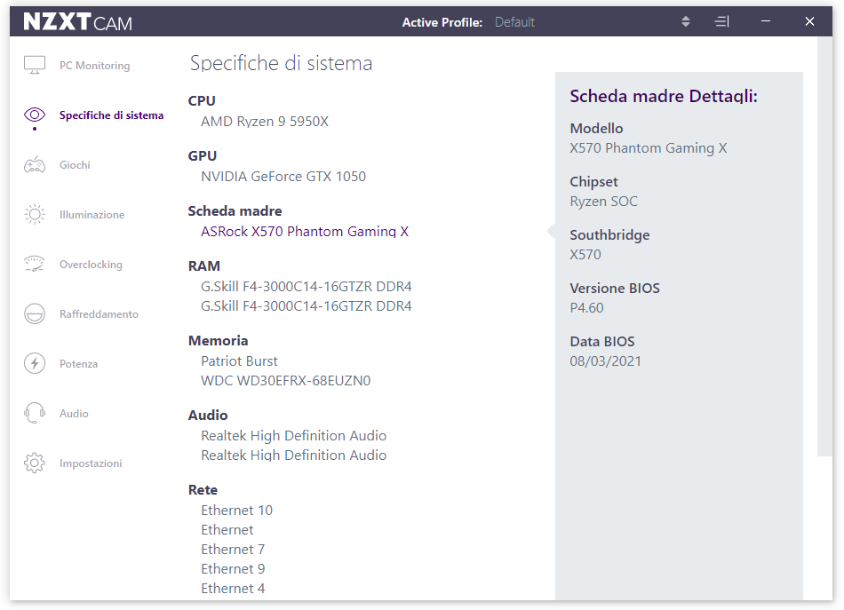Switch to the Overclocking section

click(x=91, y=265)
